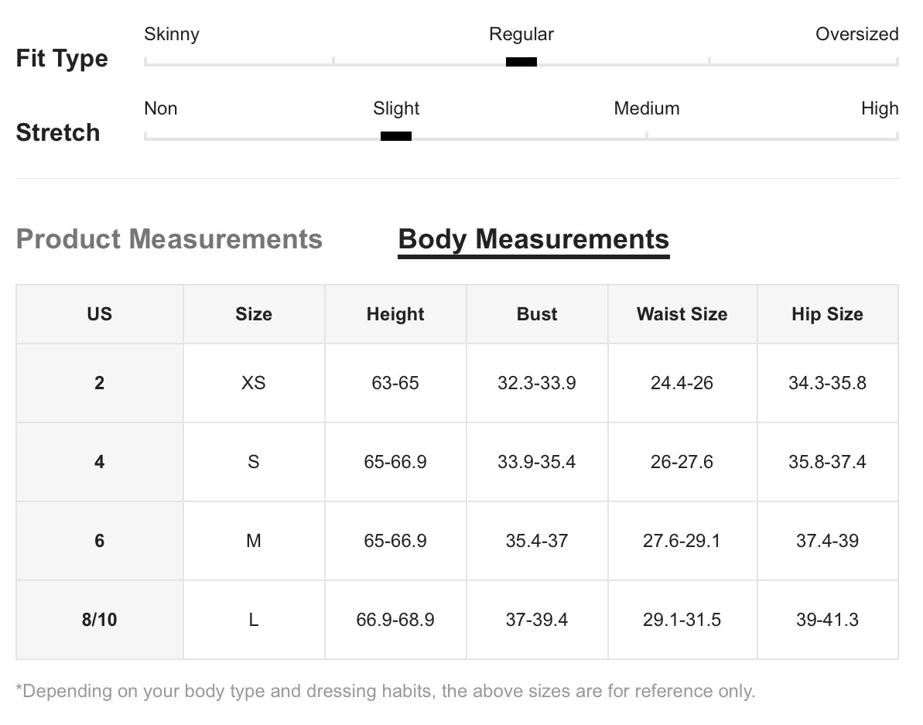
Task: Click the Height column header
Action: (395, 314)
